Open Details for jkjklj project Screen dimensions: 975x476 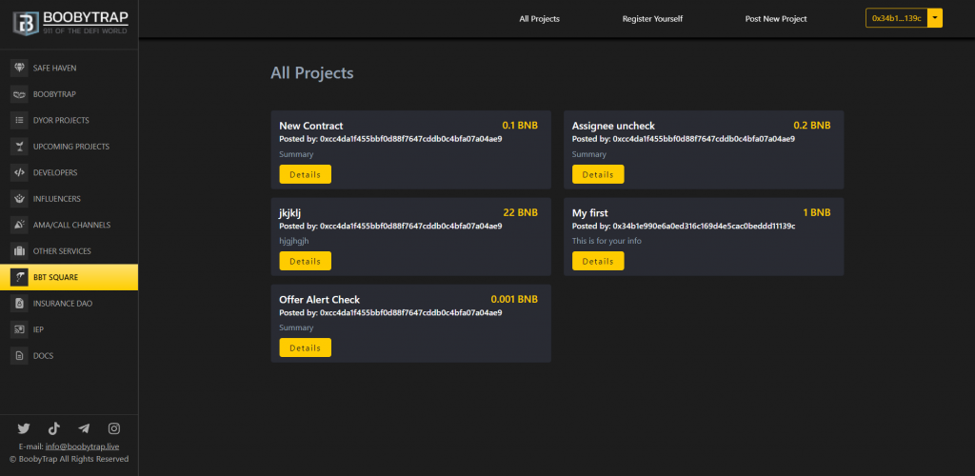306,261
